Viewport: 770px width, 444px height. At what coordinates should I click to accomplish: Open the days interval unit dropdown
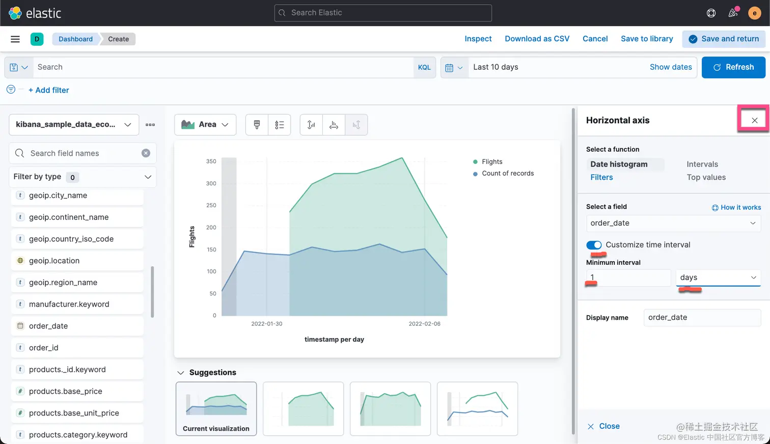pos(718,277)
